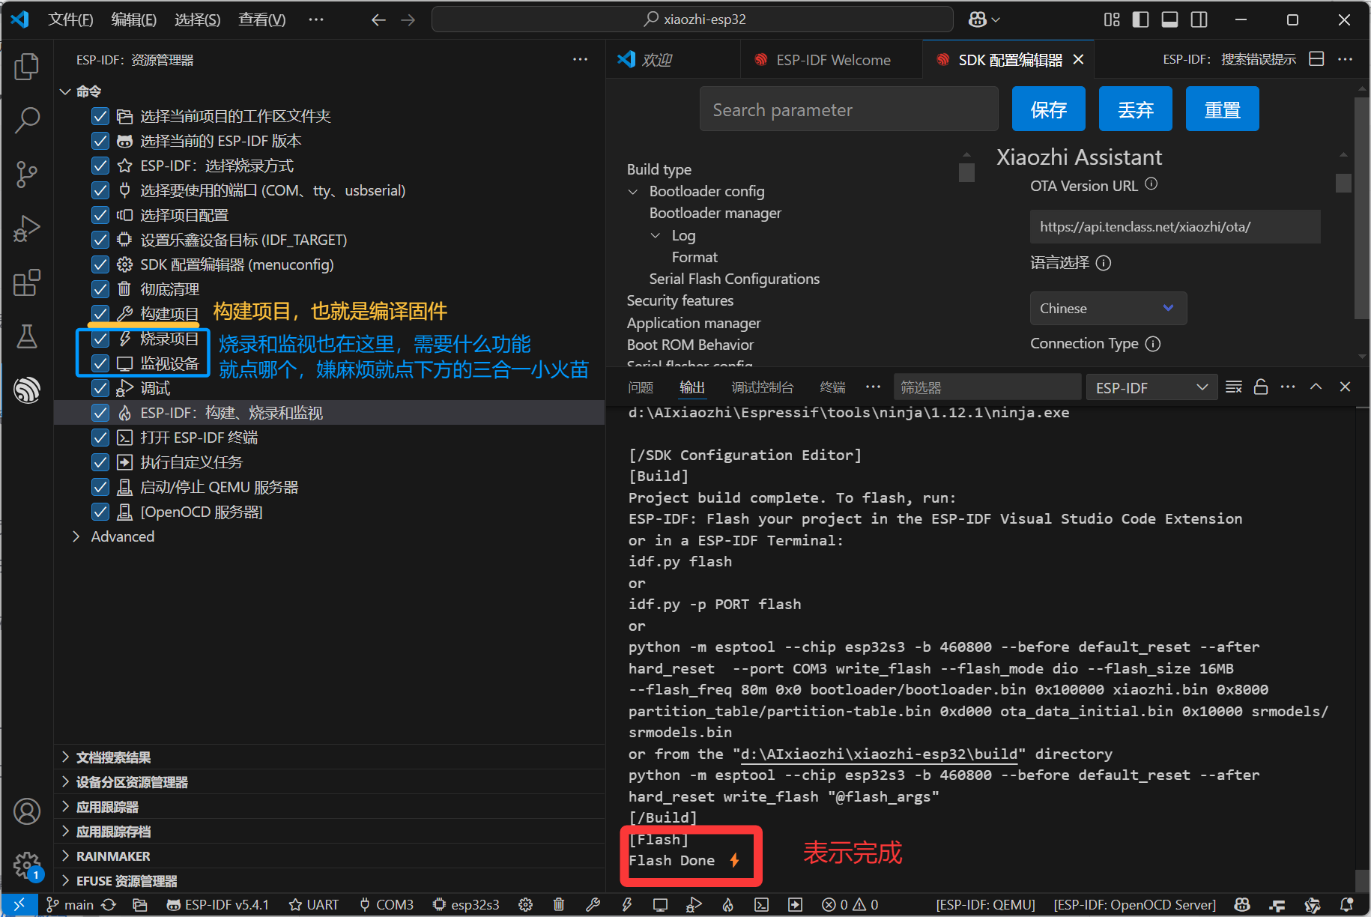Click the lightning flash icon in status bar

coord(627,905)
